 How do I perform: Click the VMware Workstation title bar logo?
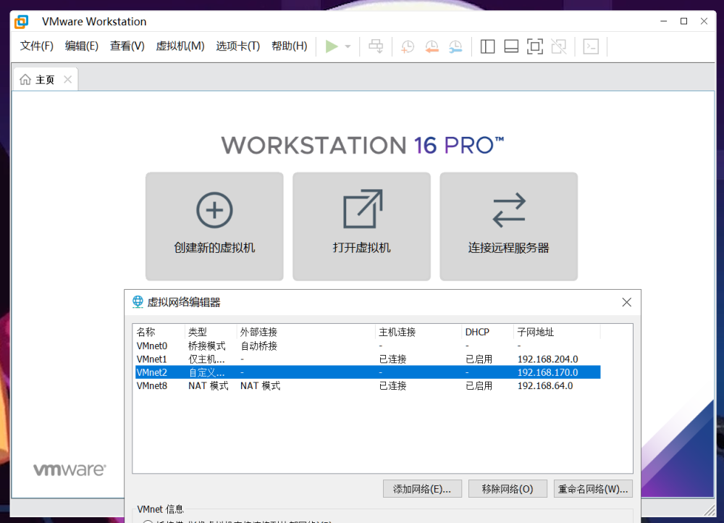click(21, 21)
